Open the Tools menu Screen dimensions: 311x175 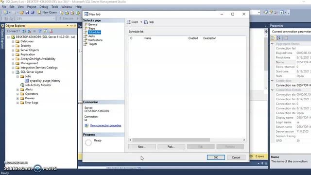[55, 7]
